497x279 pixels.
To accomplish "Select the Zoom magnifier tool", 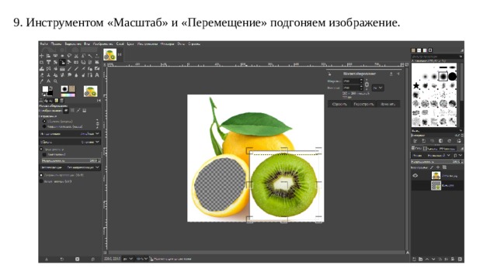I will tap(55, 81).
